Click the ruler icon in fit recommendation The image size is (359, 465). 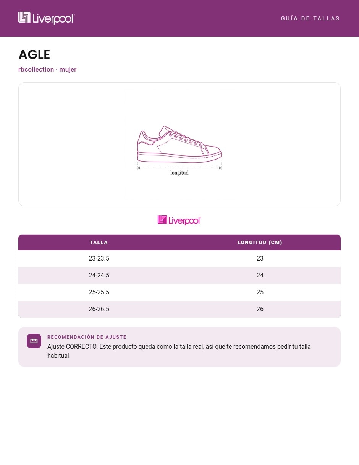[x=34, y=341]
